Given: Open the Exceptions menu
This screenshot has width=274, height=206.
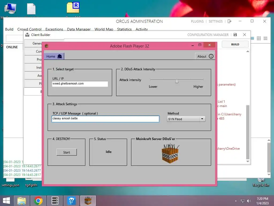Looking at the screenshot, I should (x=54, y=29).
